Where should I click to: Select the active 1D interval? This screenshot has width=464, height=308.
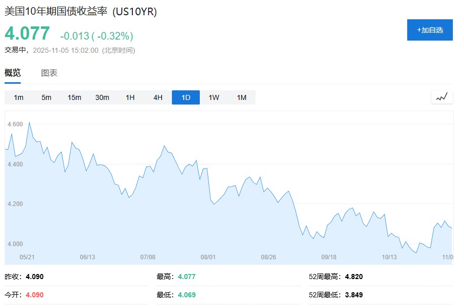[x=186, y=97]
